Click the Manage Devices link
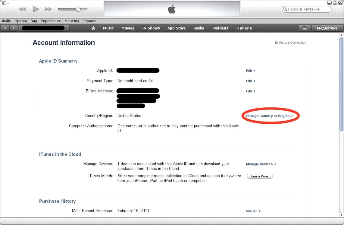The width and height of the screenshot is (344, 228). [x=261, y=164]
